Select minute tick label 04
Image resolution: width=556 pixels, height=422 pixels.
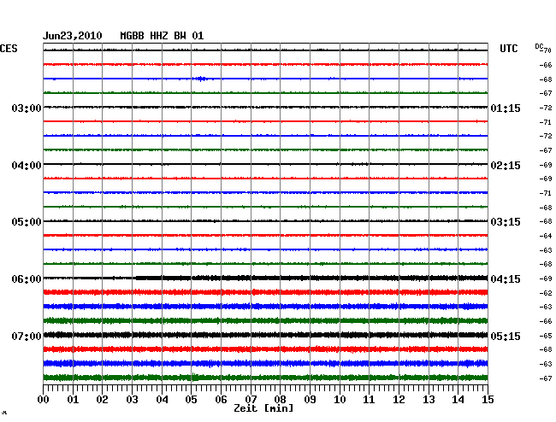click(x=162, y=399)
